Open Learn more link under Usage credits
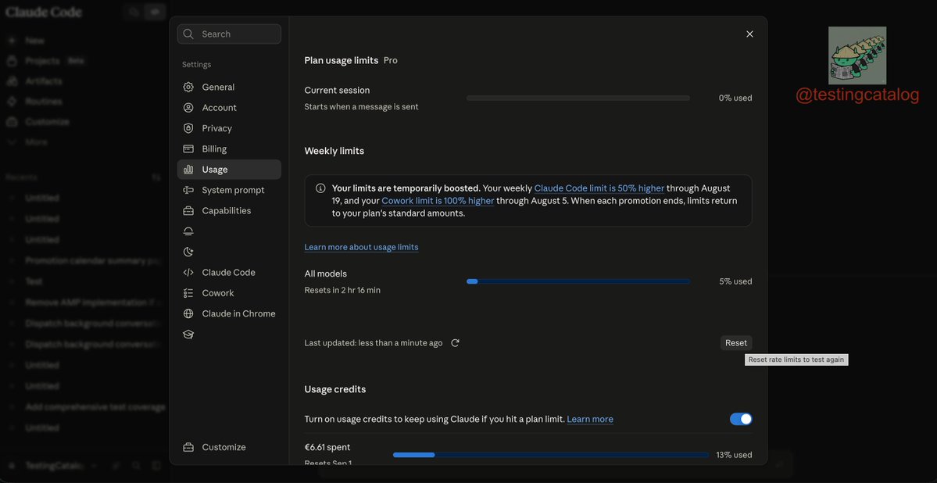The width and height of the screenshot is (937, 483). coord(590,419)
